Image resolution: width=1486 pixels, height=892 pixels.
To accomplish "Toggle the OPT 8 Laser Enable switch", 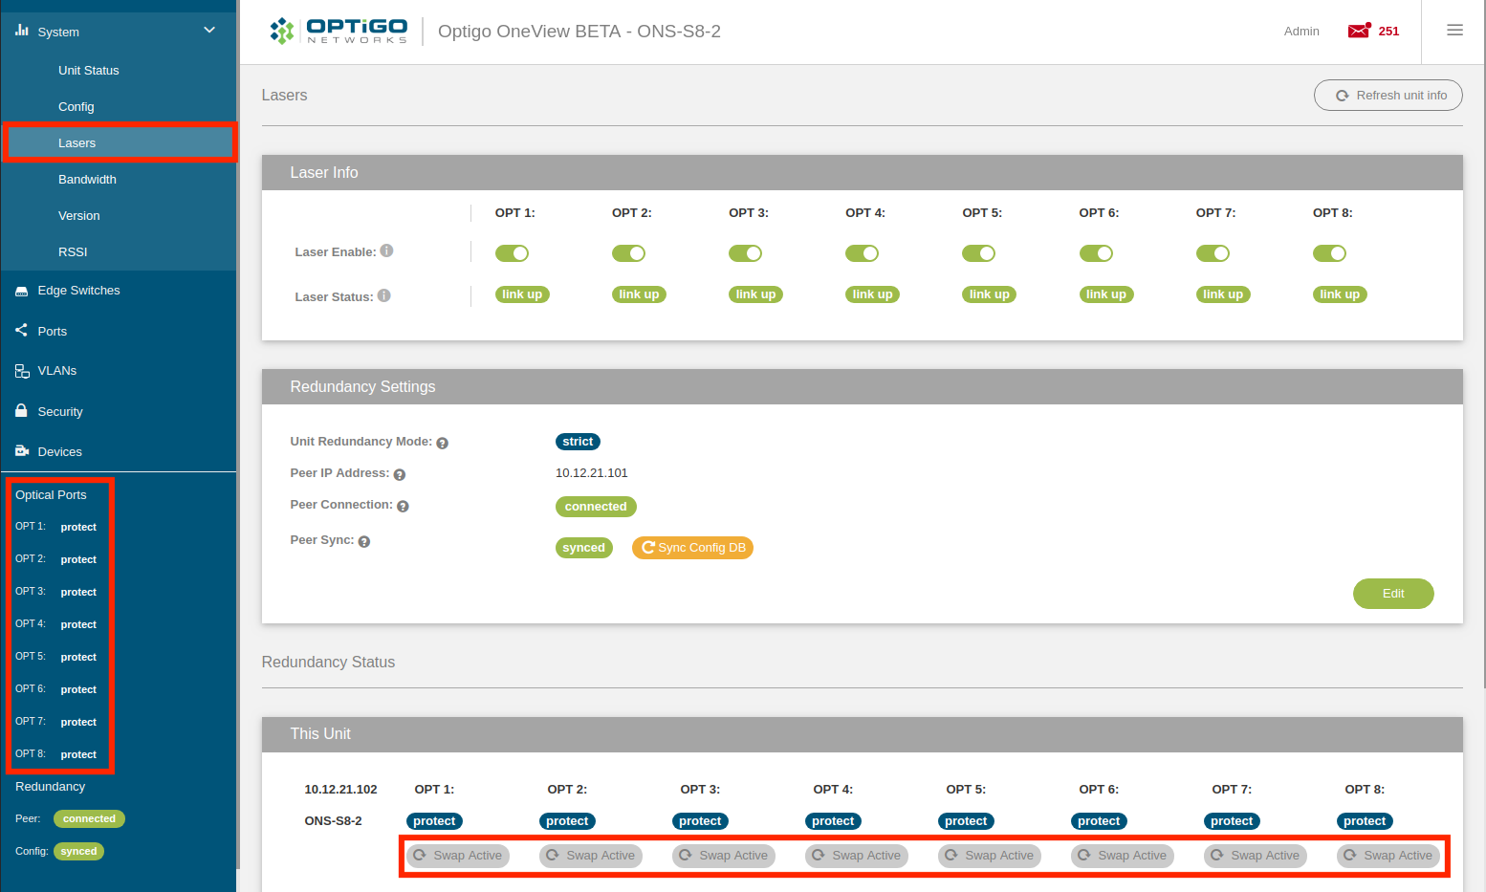I will click(1329, 252).
